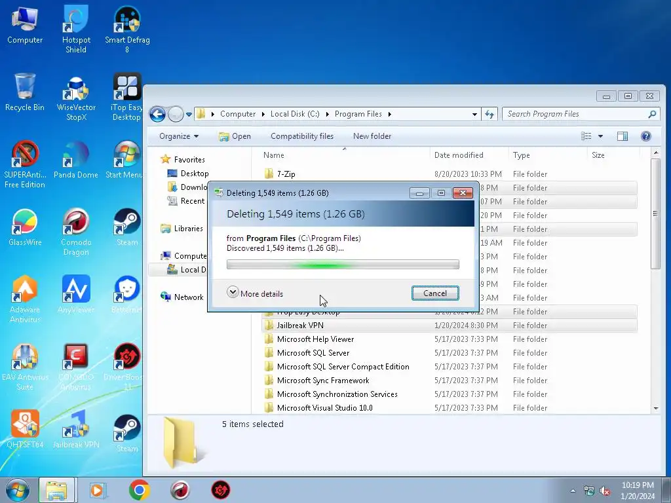
Task: Open Driver Booster taskbar icon
Action: pyautogui.click(x=220, y=490)
